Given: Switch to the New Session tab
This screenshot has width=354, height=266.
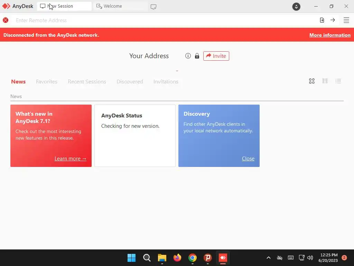Looking at the screenshot, I should 64,6.
